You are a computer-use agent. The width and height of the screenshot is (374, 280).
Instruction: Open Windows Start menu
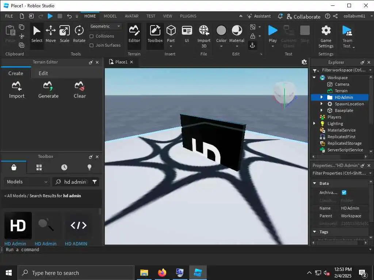pyautogui.click(x=9, y=273)
